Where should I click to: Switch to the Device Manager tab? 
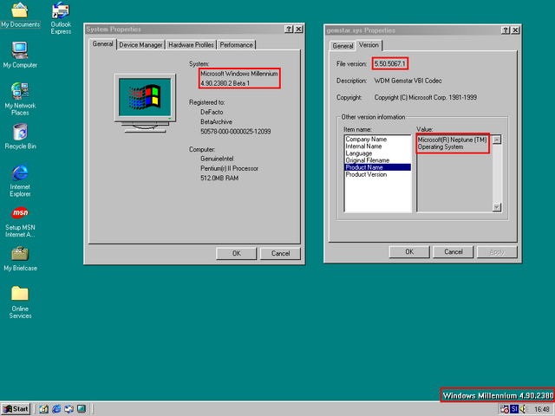click(140, 45)
